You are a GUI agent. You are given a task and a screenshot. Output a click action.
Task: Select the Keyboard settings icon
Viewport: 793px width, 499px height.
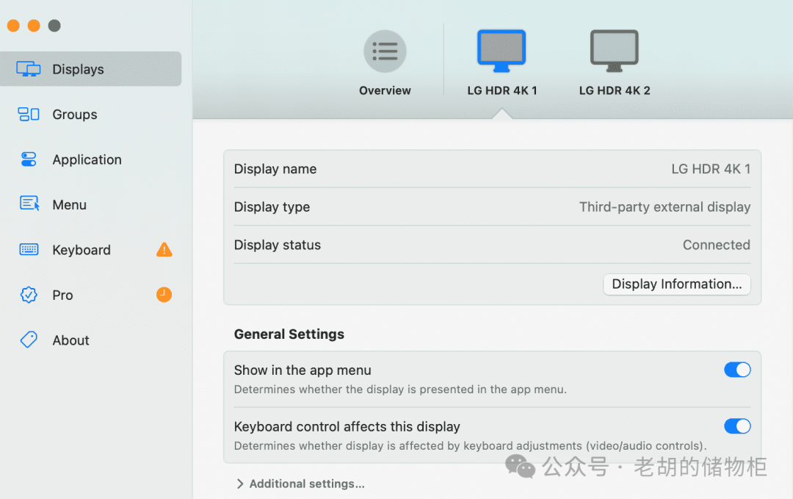coord(29,250)
